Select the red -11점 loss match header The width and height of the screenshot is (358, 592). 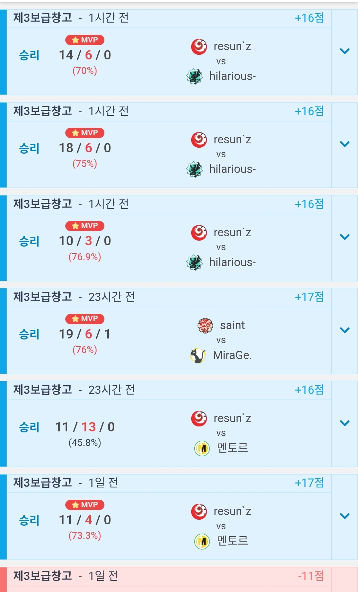point(166,576)
